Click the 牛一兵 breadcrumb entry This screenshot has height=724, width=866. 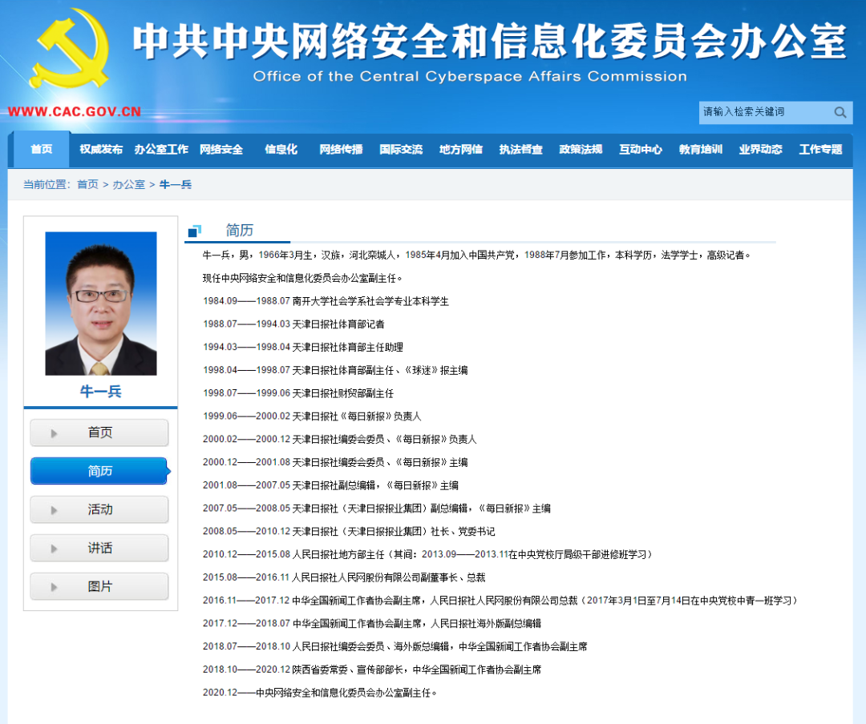pos(175,184)
